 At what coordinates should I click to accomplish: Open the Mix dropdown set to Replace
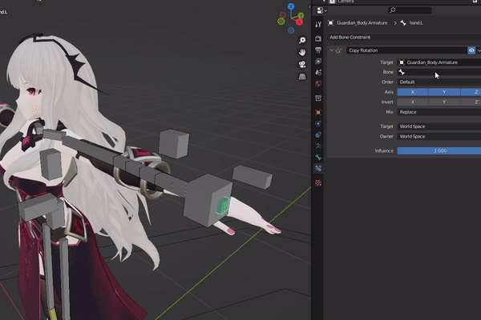(x=439, y=112)
